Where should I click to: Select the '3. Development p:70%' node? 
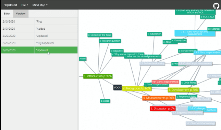click(183, 90)
